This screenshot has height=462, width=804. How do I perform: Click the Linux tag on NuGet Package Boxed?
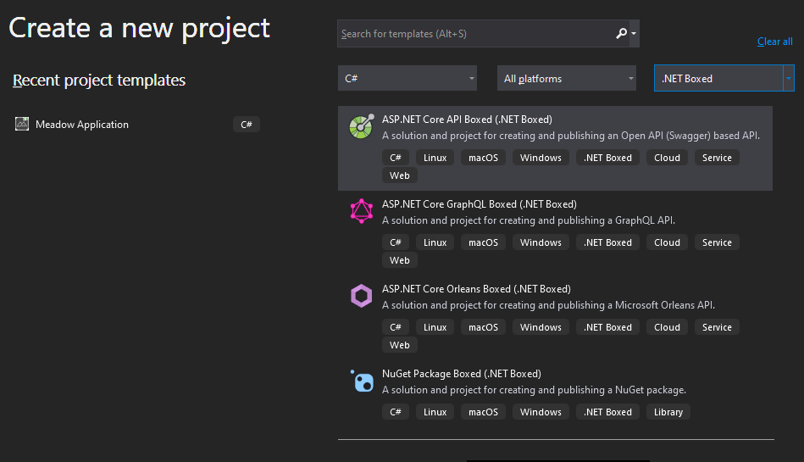[435, 412]
